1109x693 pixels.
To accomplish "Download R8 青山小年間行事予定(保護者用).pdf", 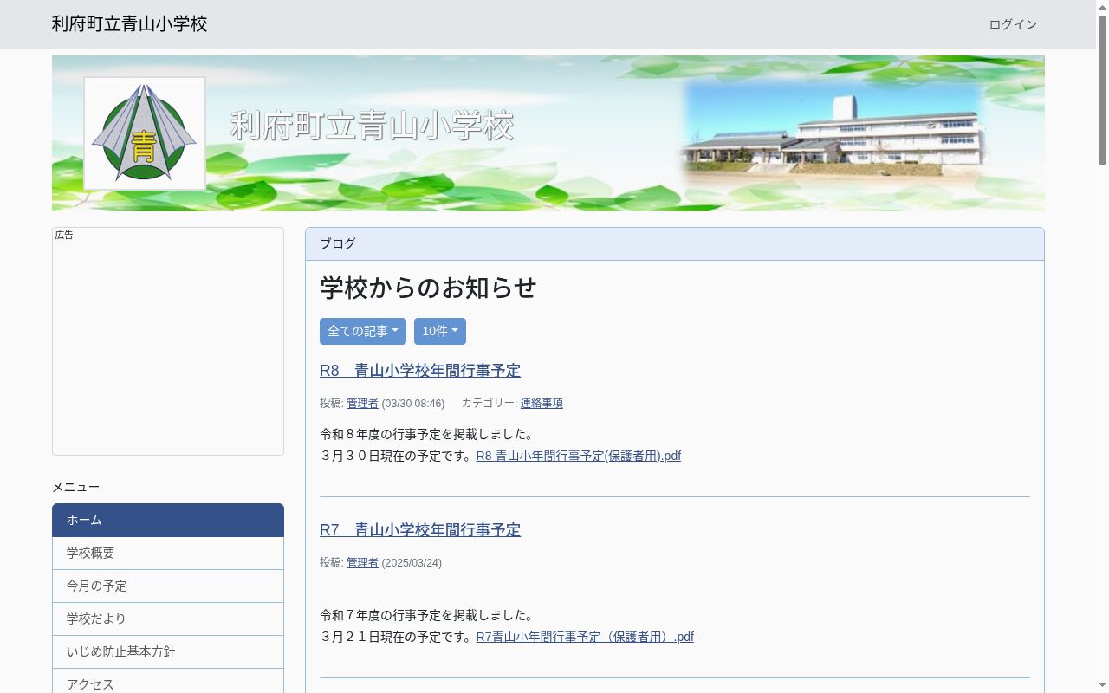I will [x=579, y=456].
